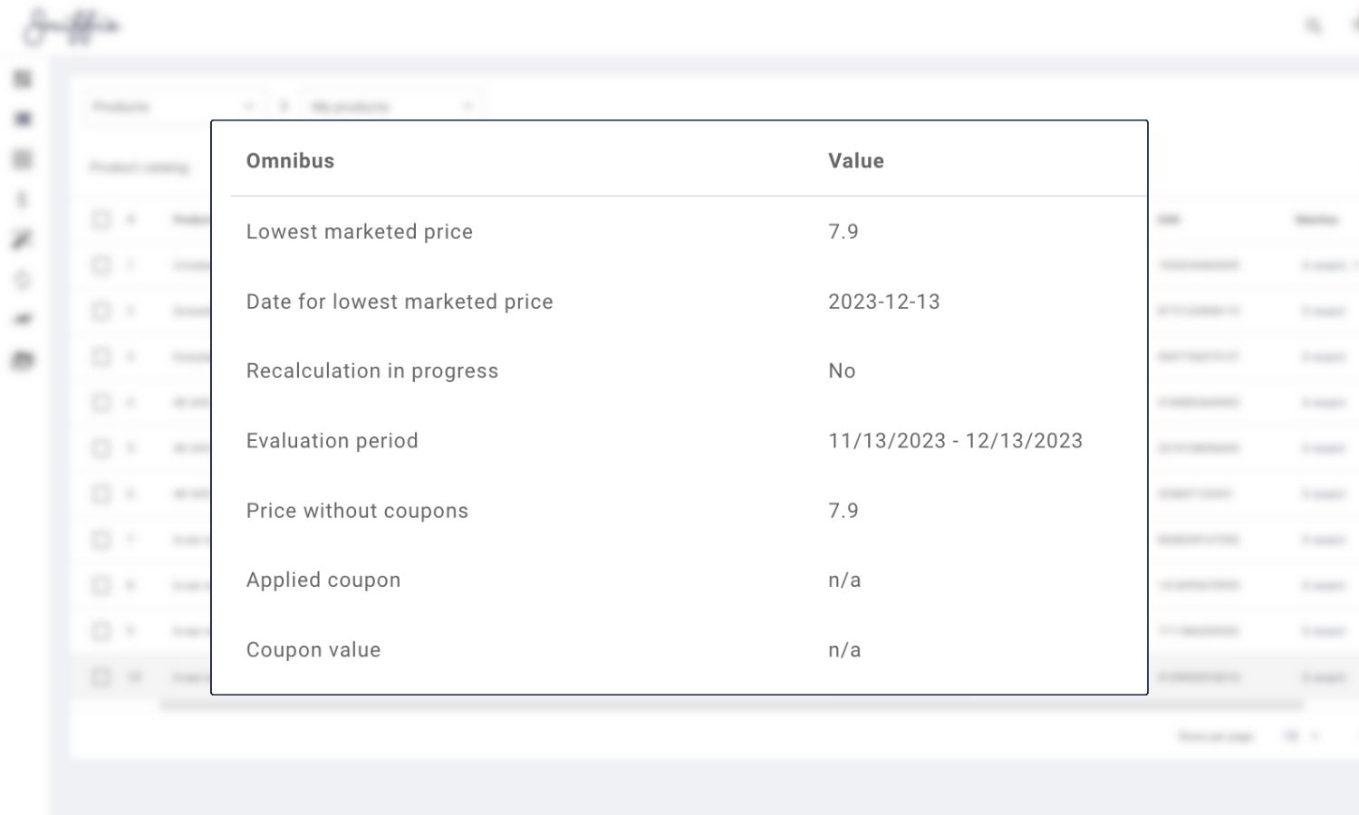Click the Matches column header in table

[x=1316, y=219]
